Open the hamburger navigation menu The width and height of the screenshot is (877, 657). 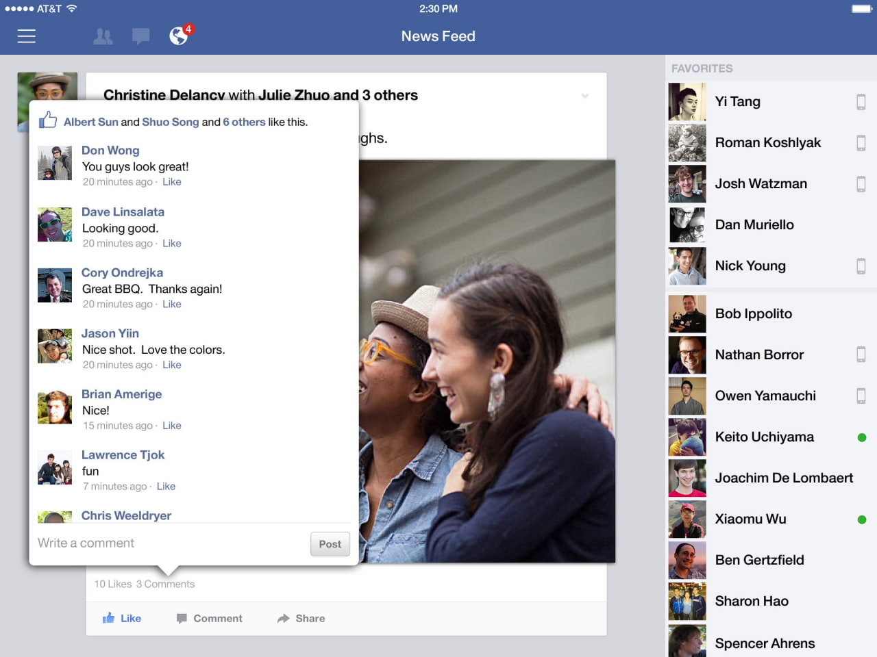(26, 36)
